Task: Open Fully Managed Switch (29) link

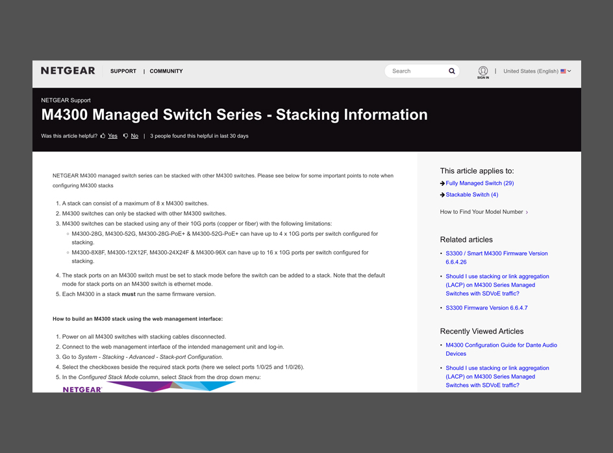Action: (x=480, y=183)
